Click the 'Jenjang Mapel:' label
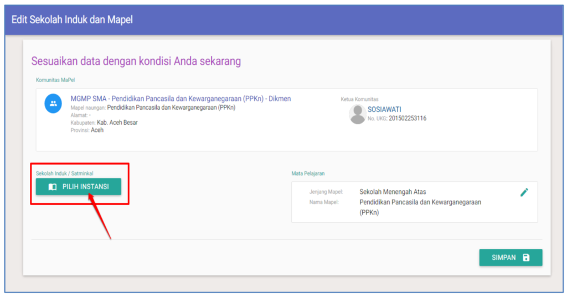 click(x=326, y=192)
